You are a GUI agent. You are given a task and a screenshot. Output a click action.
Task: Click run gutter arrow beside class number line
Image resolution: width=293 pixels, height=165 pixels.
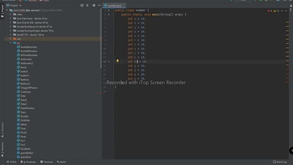pyautogui.click(x=109, y=10)
